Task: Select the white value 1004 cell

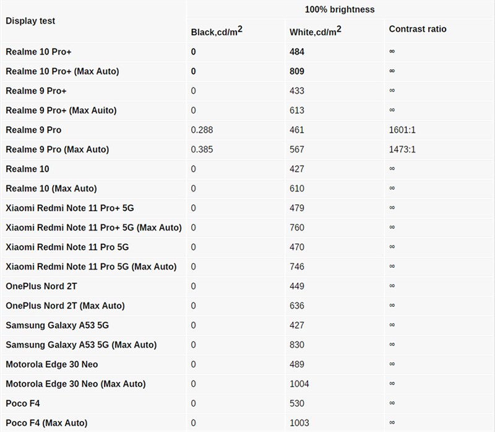Action: [299, 384]
